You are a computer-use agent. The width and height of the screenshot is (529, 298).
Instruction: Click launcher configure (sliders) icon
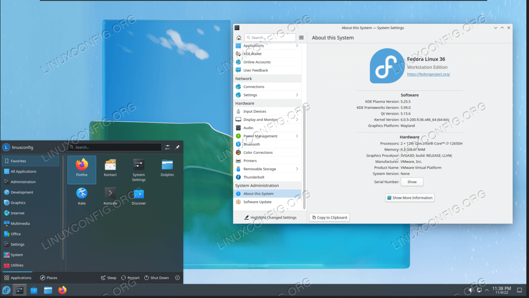(x=167, y=147)
